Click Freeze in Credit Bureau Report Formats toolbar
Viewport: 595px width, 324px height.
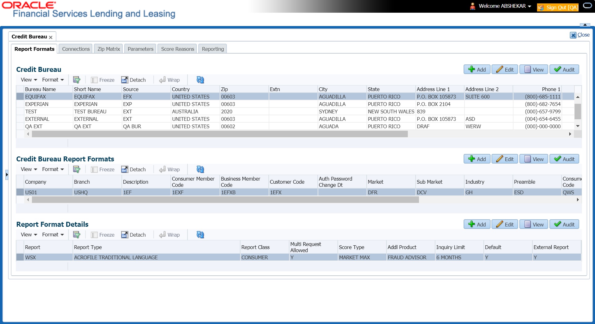(x=103, y=169)
